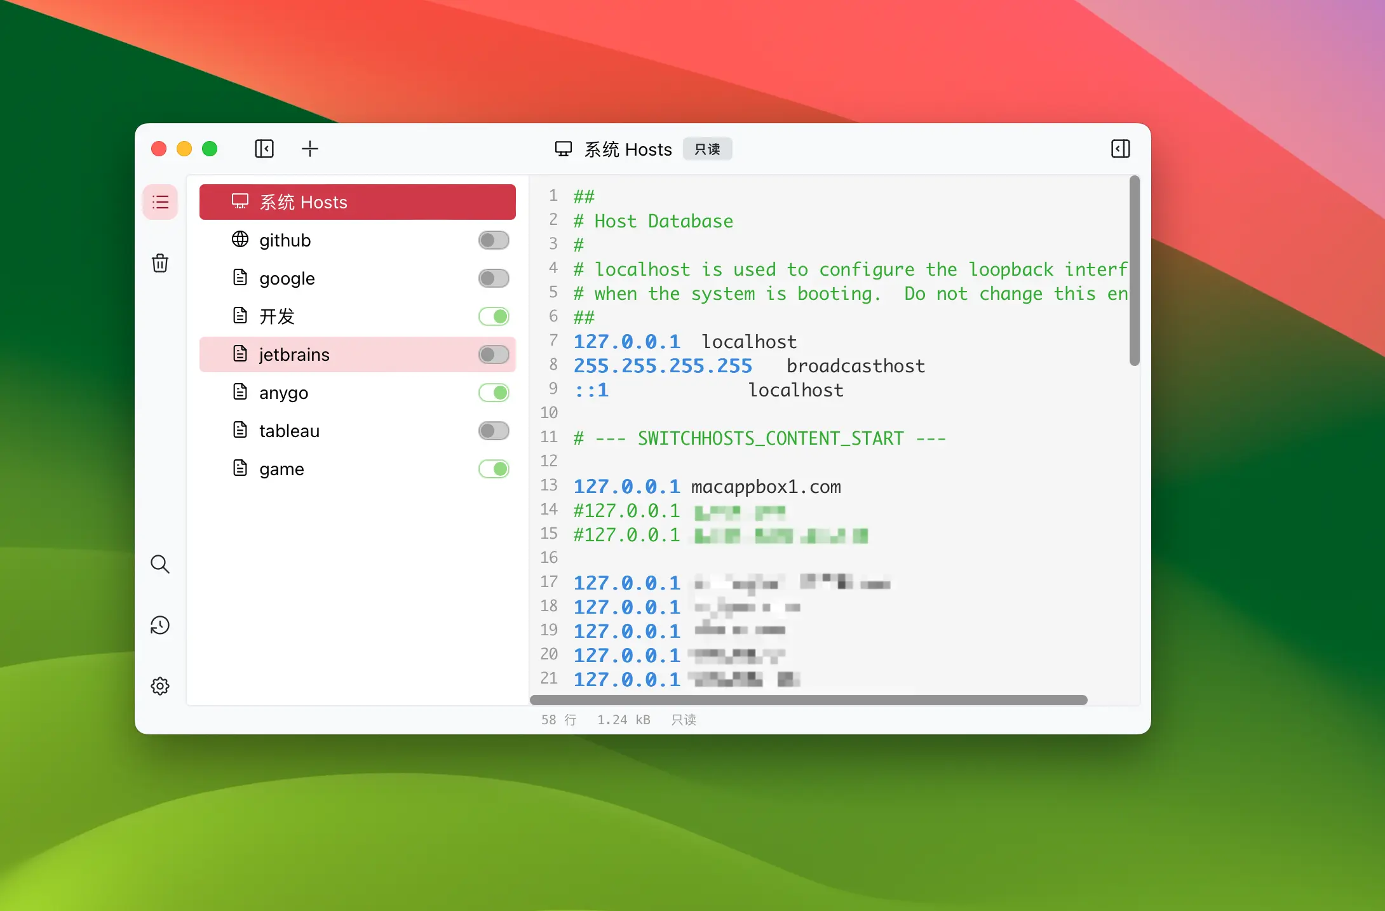
Task: Click the SWITCHHOSTS_CONTENT_START comment line
Action: (760, 438)
